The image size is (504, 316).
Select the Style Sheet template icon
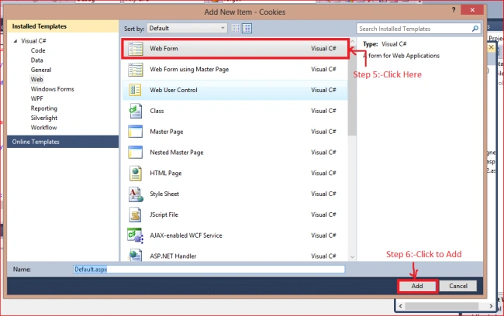pos(136,194)
